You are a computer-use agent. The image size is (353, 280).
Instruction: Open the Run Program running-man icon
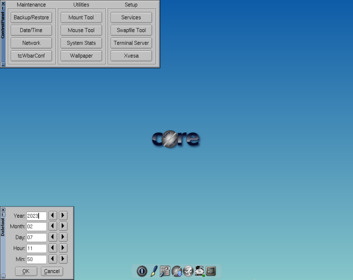tap(188, 271)
